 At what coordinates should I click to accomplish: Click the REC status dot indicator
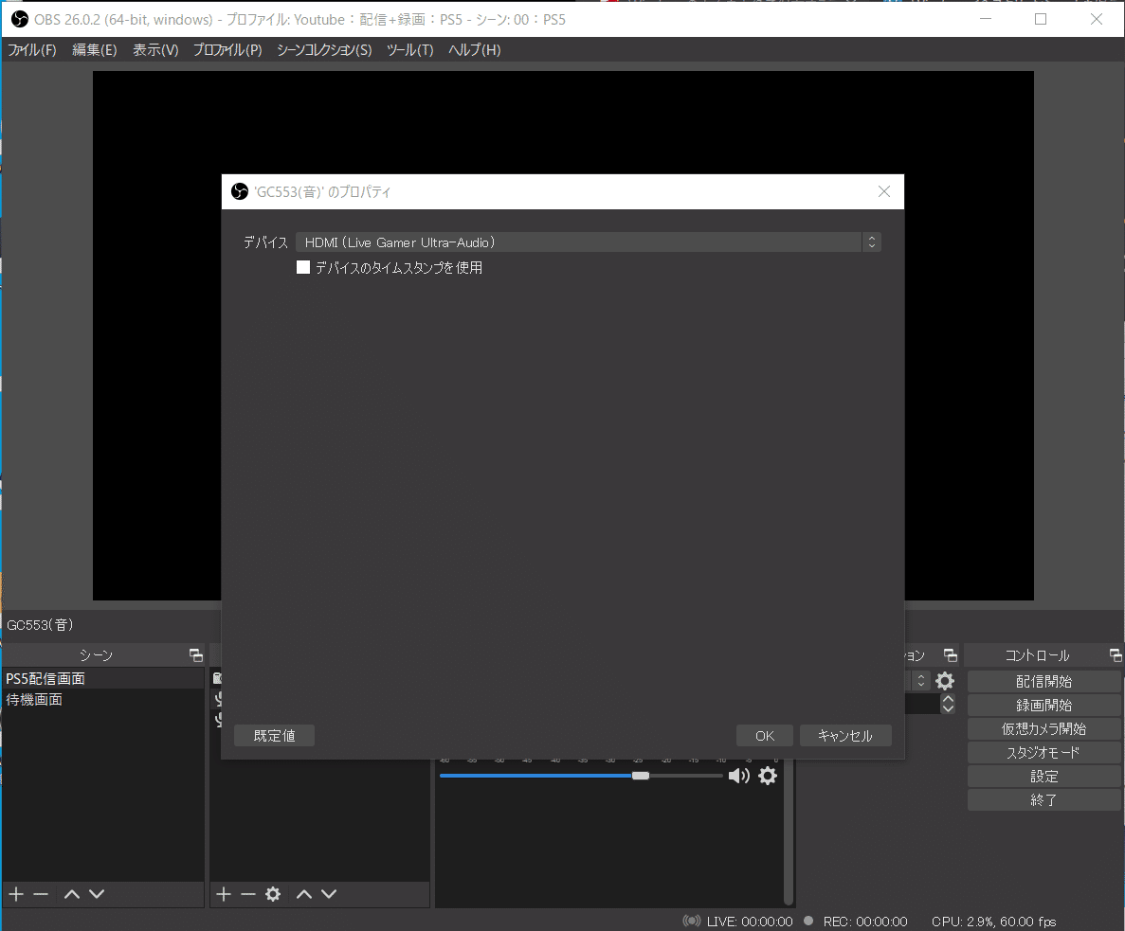click(808, 921)
